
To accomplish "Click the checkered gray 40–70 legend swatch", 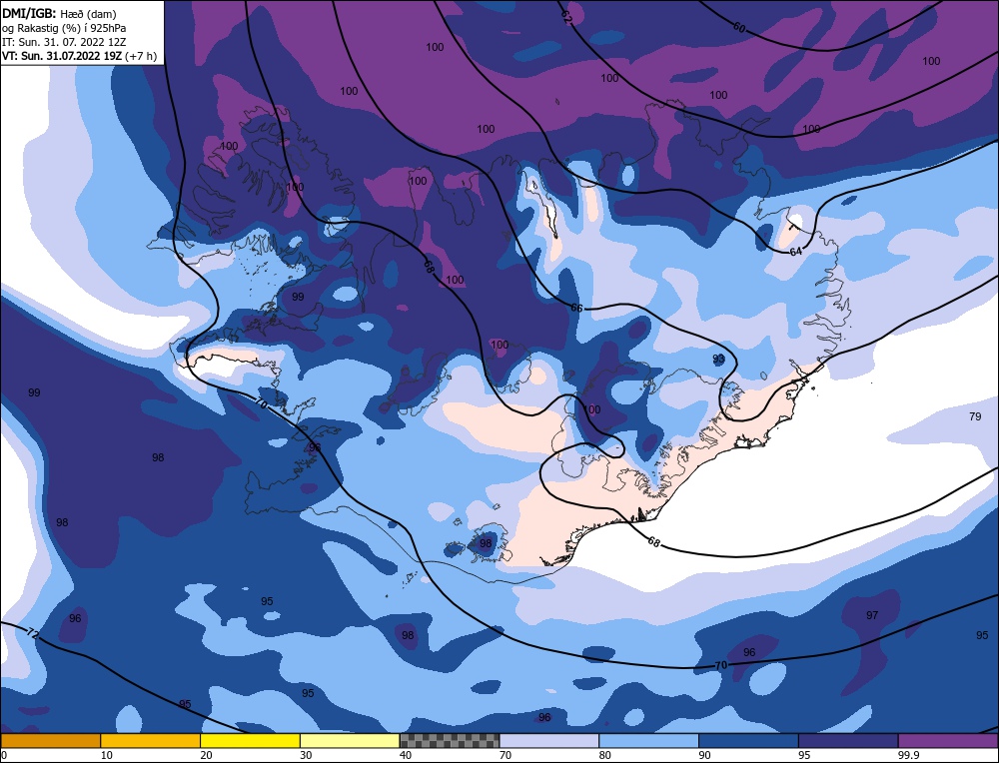I will click(x=450, y=741).
